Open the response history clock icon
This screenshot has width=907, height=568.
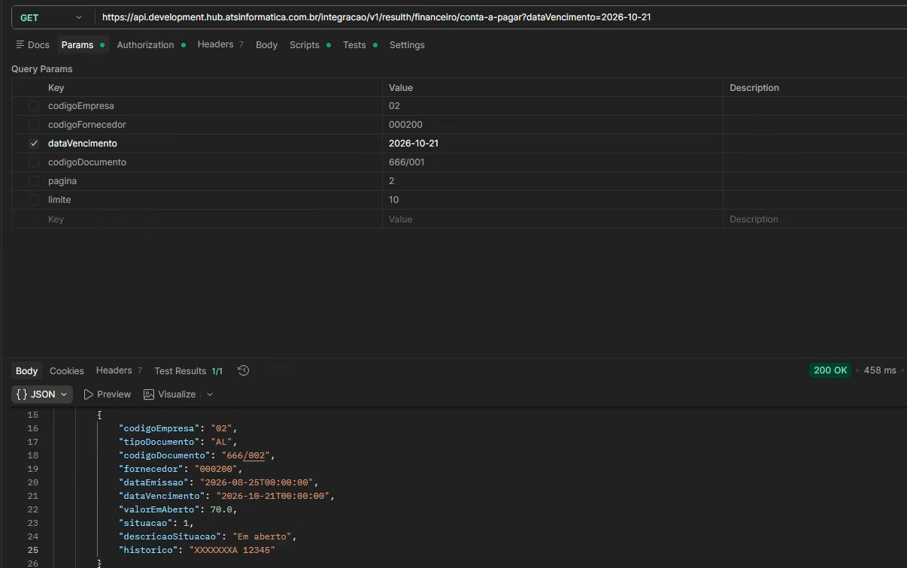point(243,370)
